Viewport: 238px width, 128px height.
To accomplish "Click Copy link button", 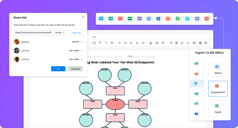I will (x=76, y=33).
